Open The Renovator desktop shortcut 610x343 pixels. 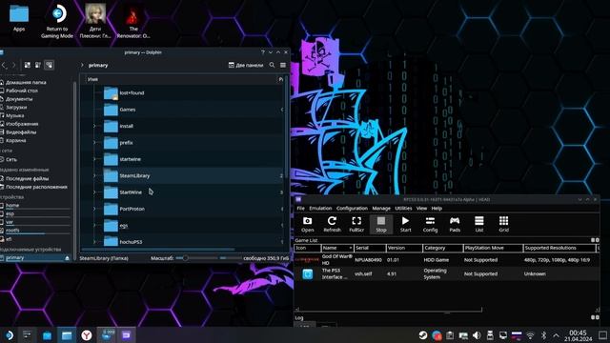(x=133, y=21)
